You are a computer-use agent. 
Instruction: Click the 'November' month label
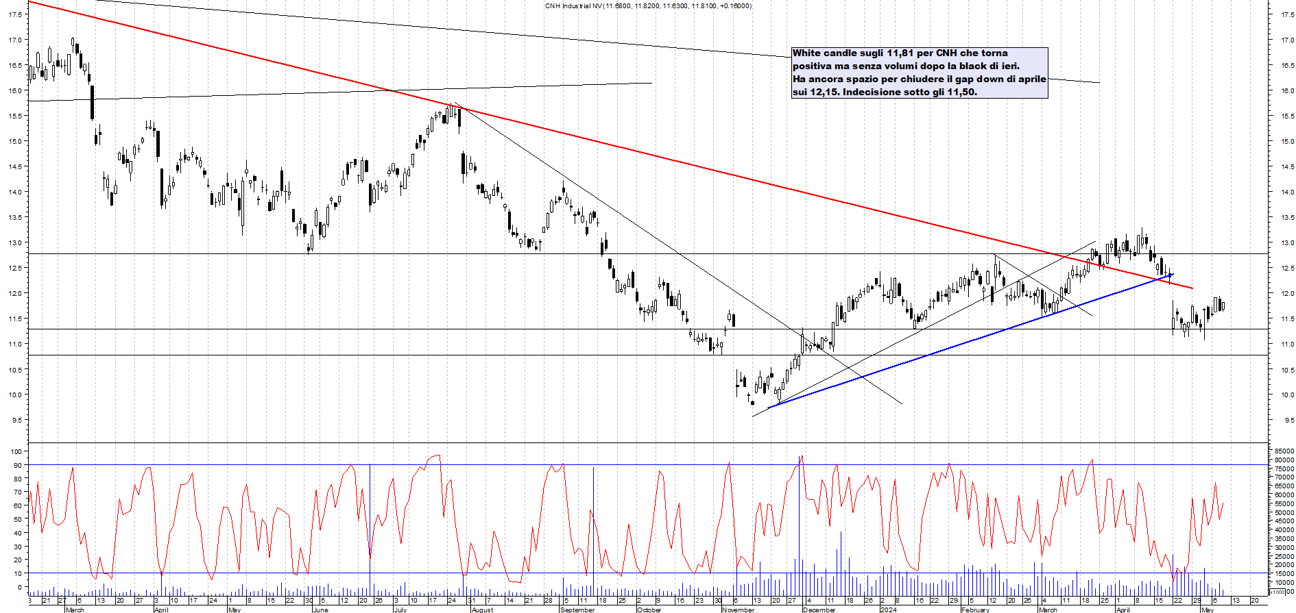739,610
